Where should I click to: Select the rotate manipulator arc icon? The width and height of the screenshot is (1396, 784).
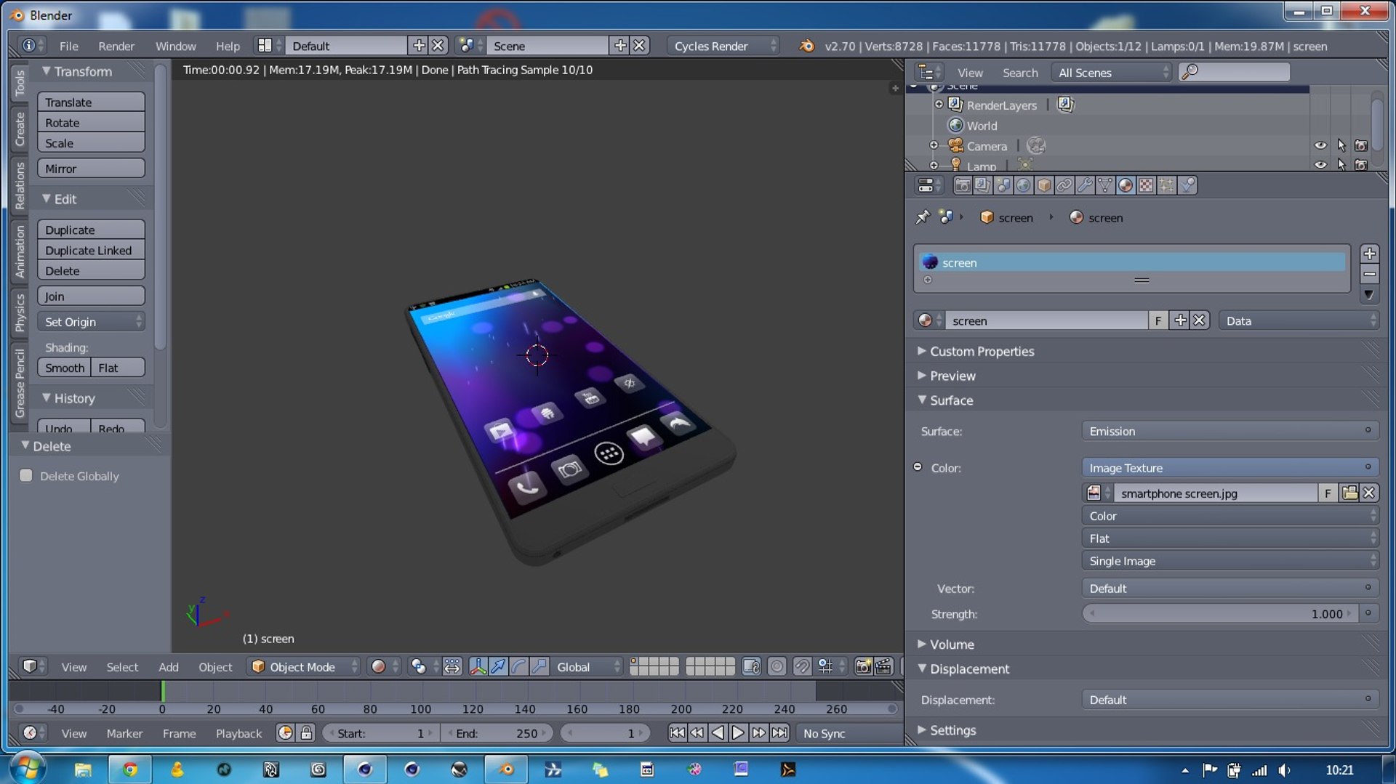tap(518, 667)
